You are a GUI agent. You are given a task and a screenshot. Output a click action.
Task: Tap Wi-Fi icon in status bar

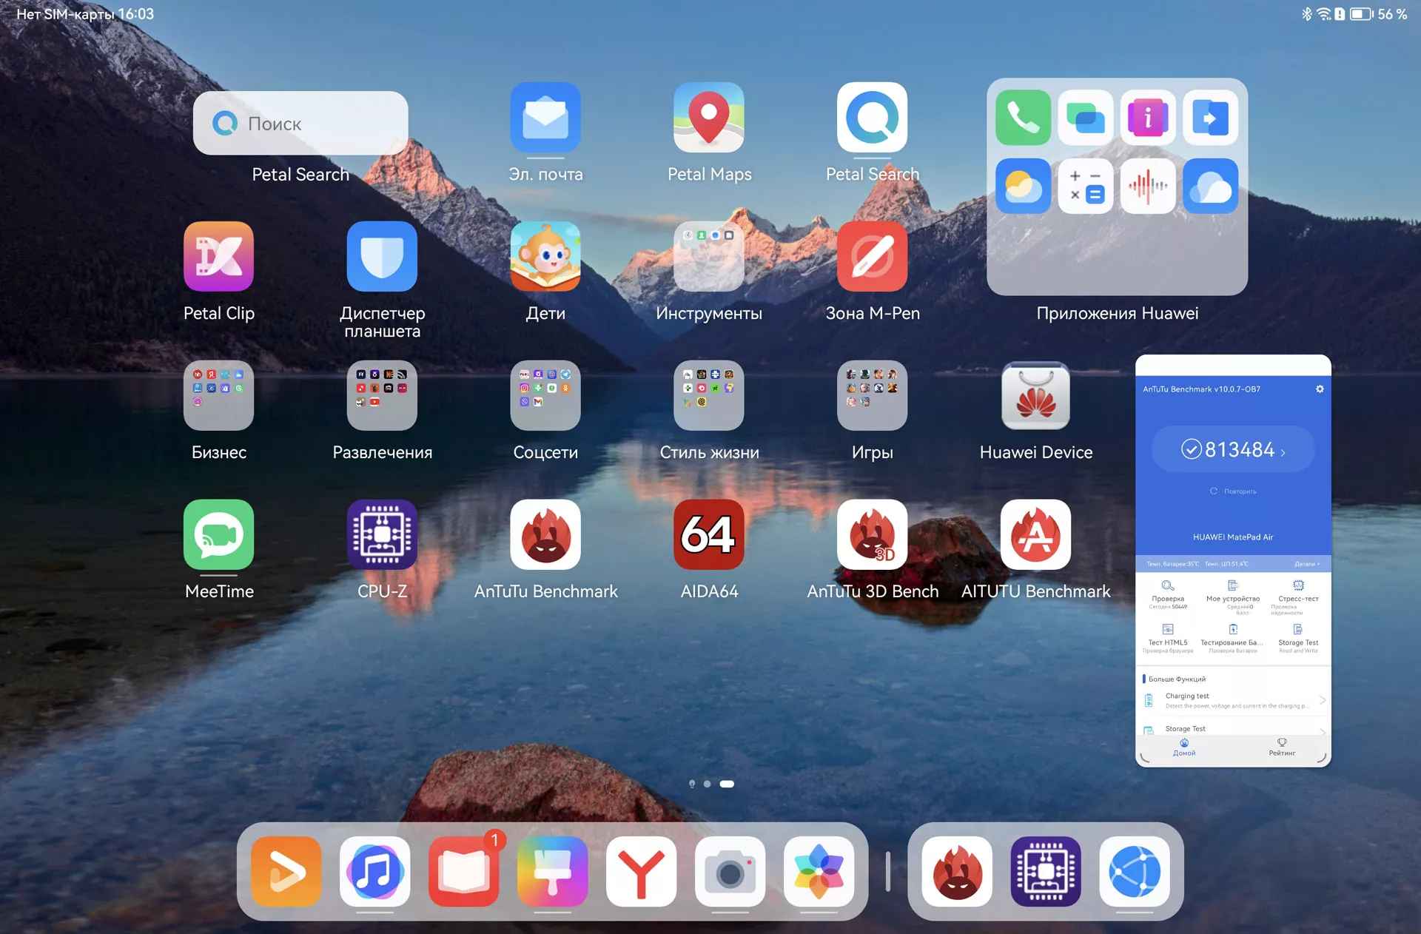(1324, 14)
